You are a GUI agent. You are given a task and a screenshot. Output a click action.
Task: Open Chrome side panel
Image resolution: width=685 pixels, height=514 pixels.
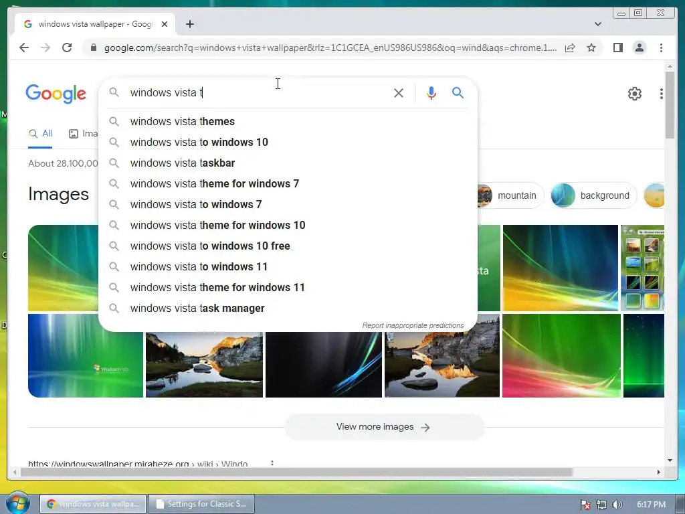pos(617,48)
